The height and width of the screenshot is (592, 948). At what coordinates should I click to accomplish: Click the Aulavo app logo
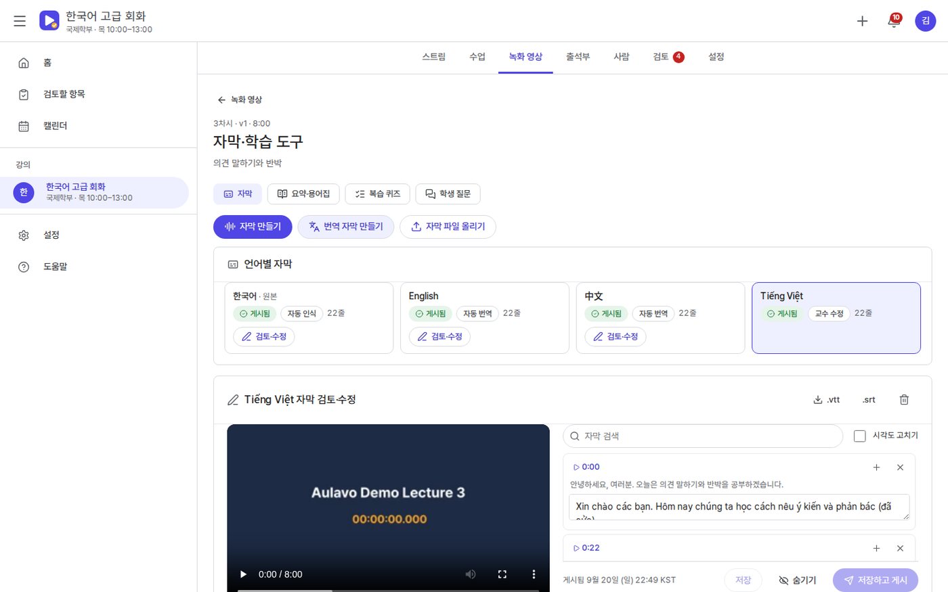coord(49,21)
